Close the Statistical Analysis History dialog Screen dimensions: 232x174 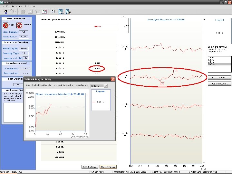[113, 79]
